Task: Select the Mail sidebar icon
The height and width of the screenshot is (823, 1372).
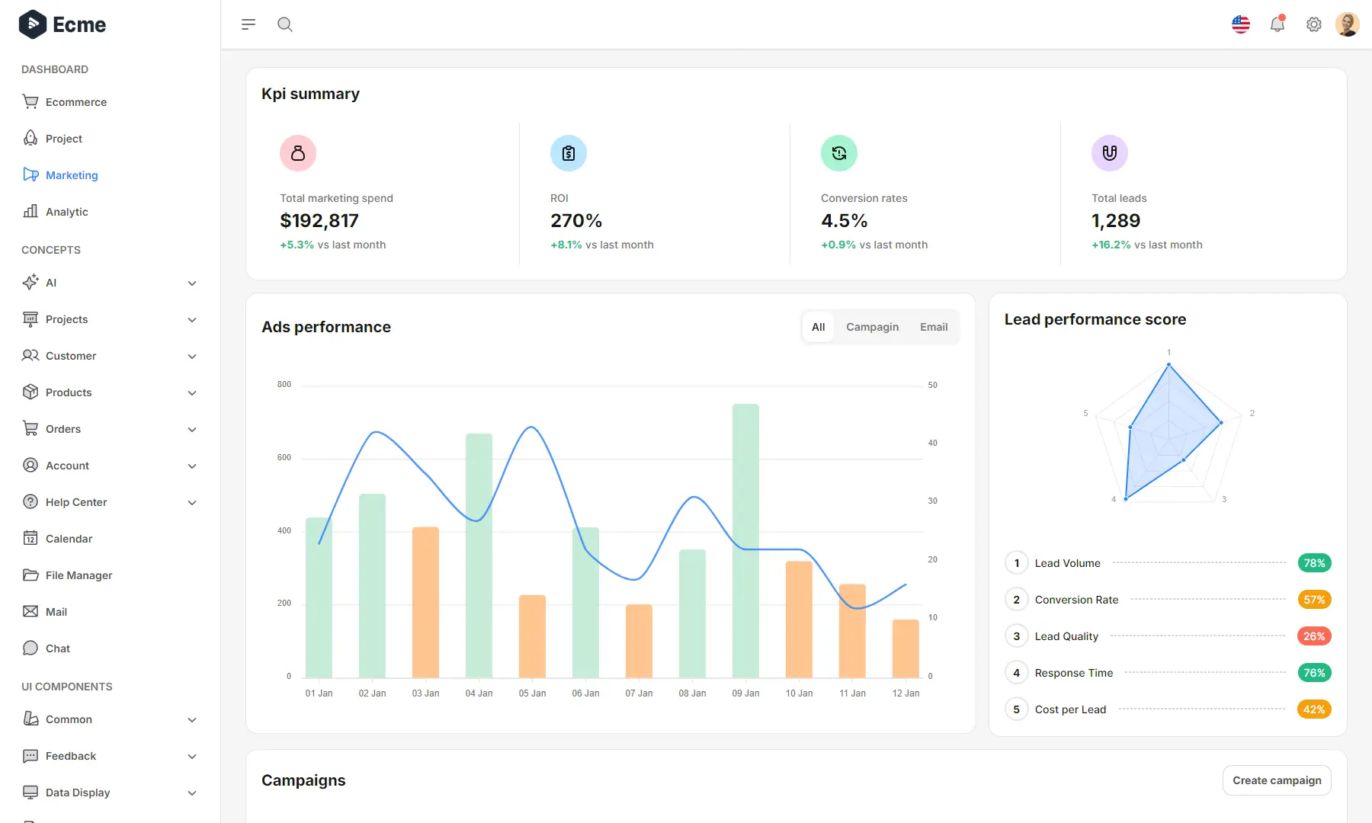Action: point(30,611)
